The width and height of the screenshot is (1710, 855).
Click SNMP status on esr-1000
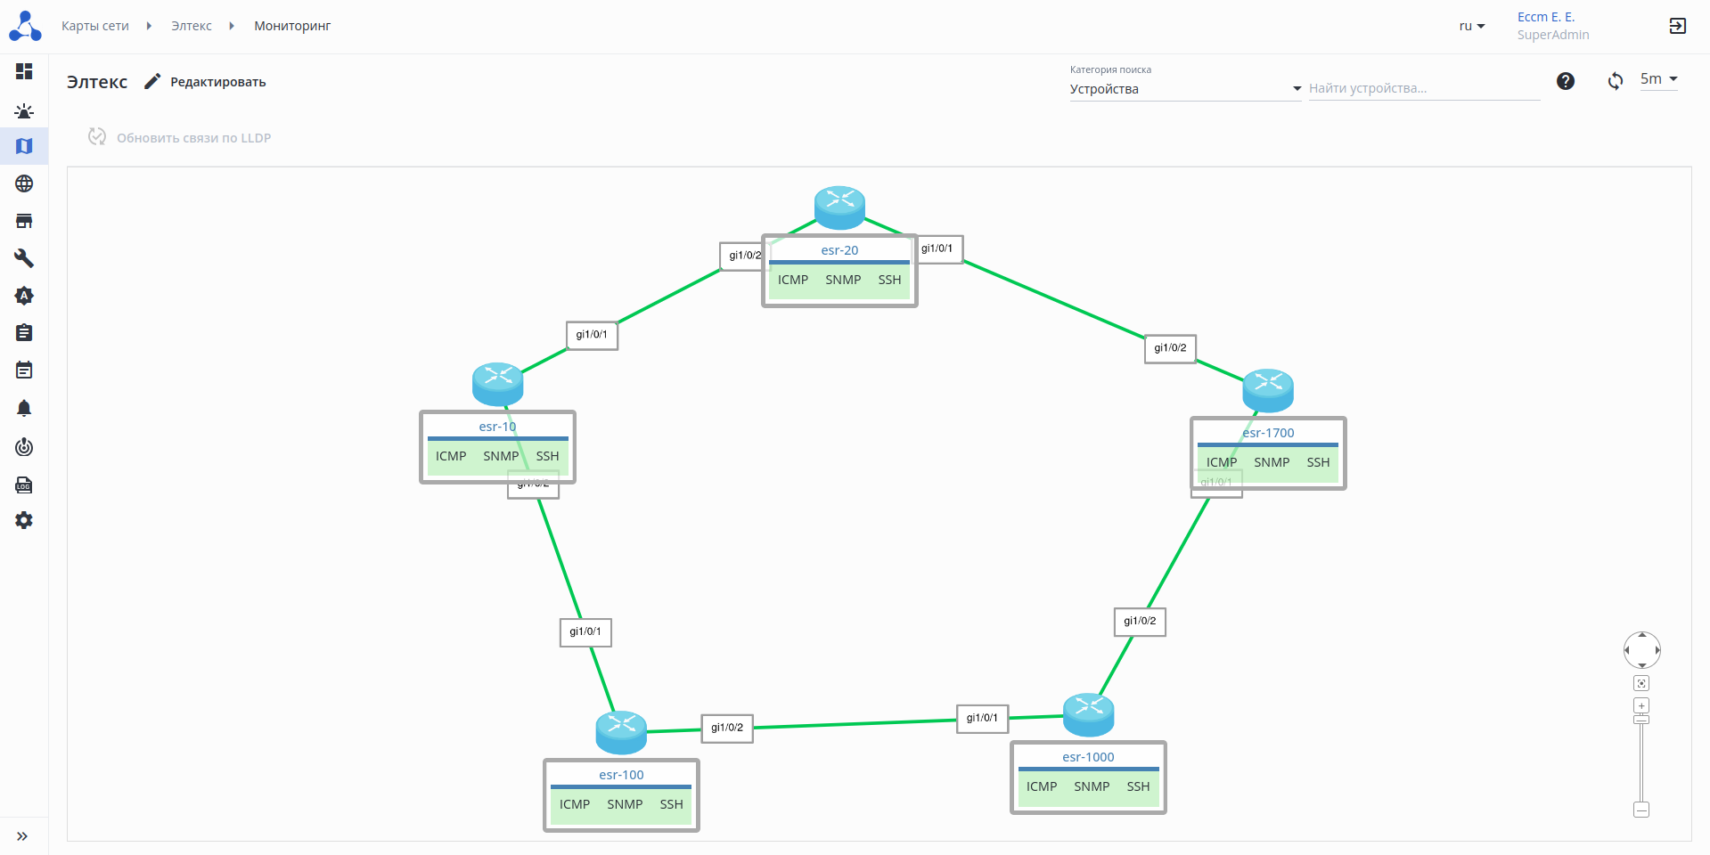pyautogui.click(x=1092, y=786)
